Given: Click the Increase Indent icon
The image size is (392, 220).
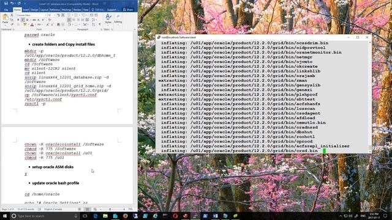Looking at the screenshot, I should 96,15.
